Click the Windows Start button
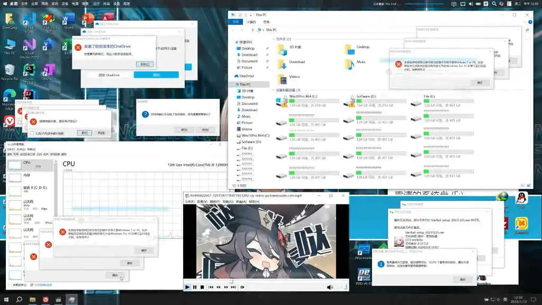The height and width of the screenshot is (305, 542). (x=6, y=299)
